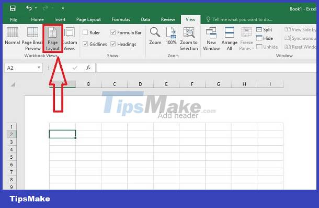
Task: Switch to Normal workbook view
Action: coord(13,36)
